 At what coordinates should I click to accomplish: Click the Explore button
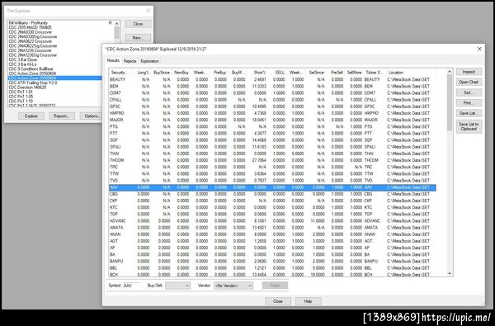[x=31, y=116]
